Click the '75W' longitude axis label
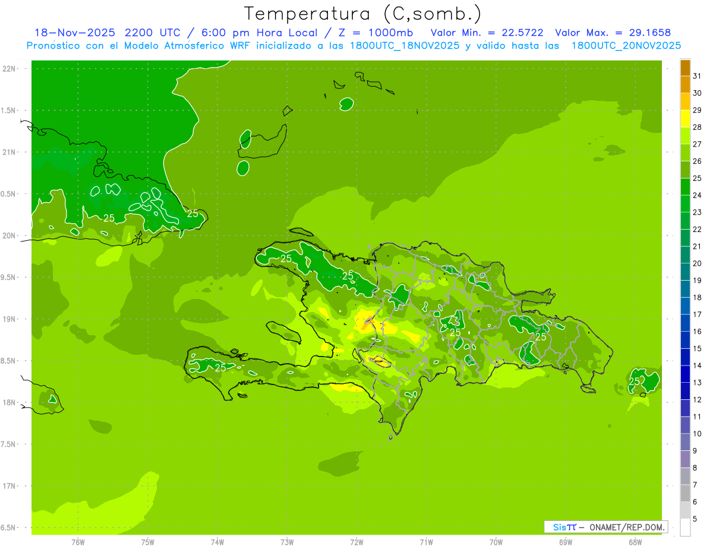 pyautogui.click(x=147, y=542)
